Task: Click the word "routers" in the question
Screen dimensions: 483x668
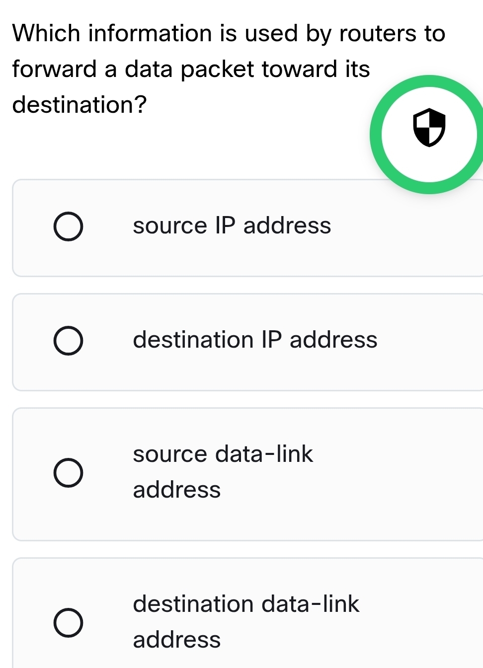Action: click(378, 34)
